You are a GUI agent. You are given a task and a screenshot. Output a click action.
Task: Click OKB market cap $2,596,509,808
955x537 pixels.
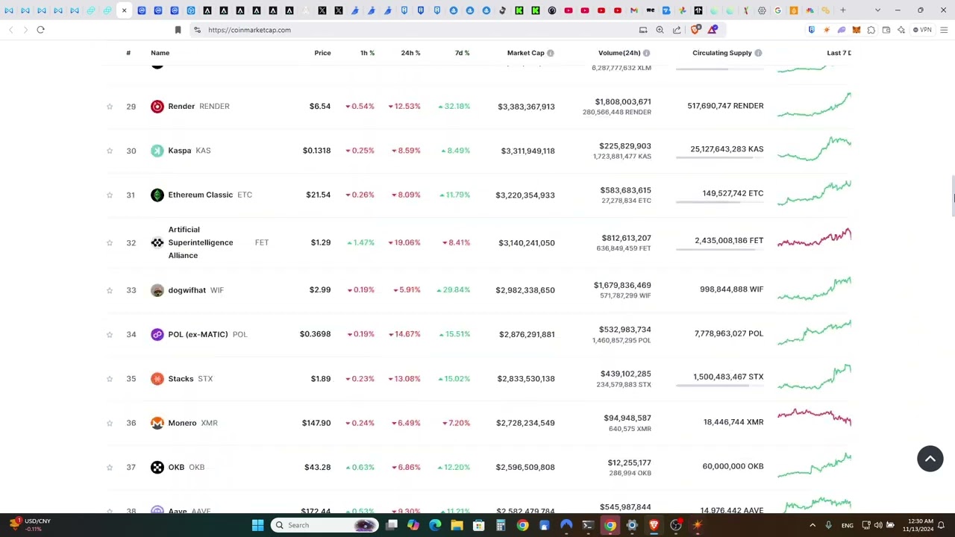point(526,468)
